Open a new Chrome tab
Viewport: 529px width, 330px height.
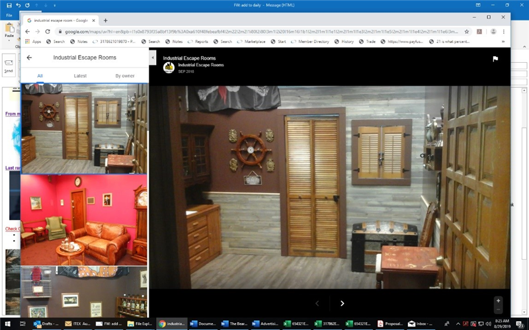tap(105, 20)
